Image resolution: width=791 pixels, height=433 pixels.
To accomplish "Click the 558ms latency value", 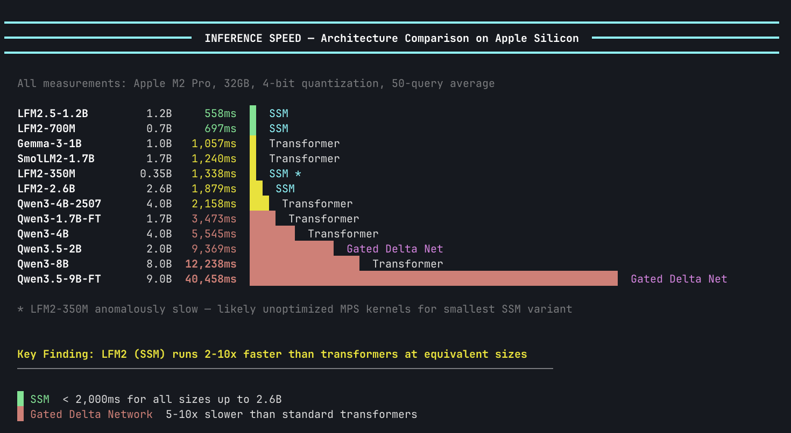I will click(221, 113).
